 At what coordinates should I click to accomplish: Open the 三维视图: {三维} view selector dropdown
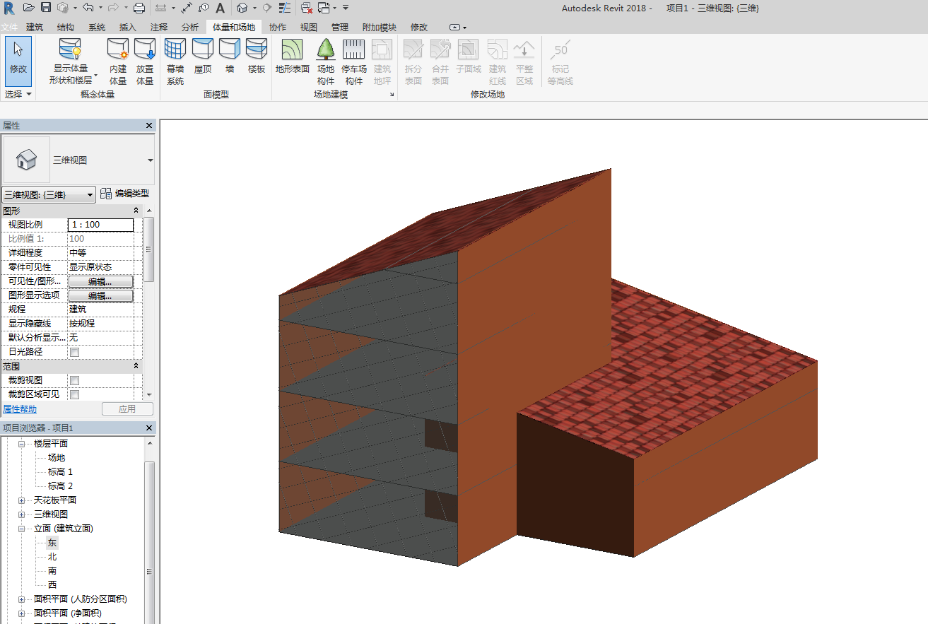tap(49, 194)
